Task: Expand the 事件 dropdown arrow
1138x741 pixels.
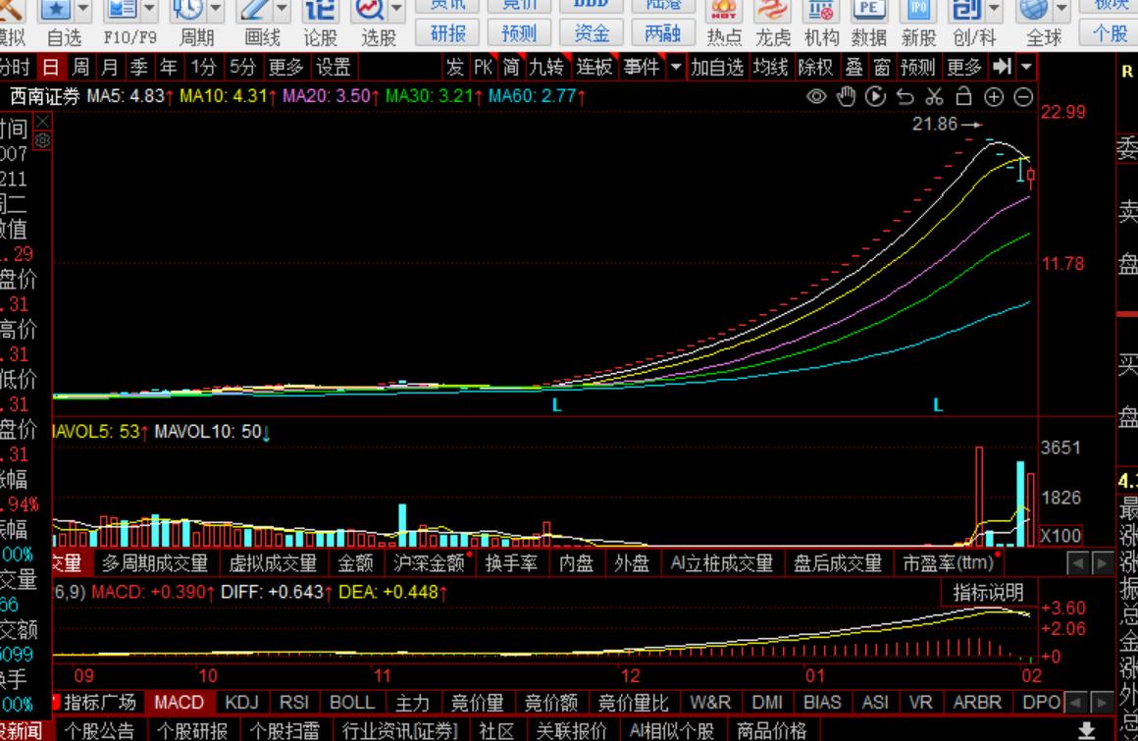Action: pos(675,68)
